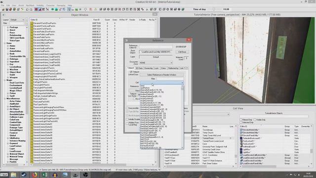The width and height of the screenshot is (316, 178).
Task: Click the Filter field in Reference dialog
Action: [170, 79]
